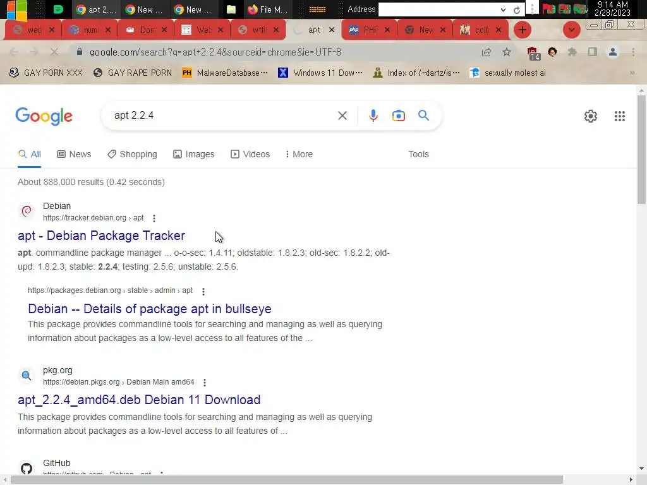647x485 pixels.
Task: Open the Chrome profile avatar
Action: (x=613, y=52)
